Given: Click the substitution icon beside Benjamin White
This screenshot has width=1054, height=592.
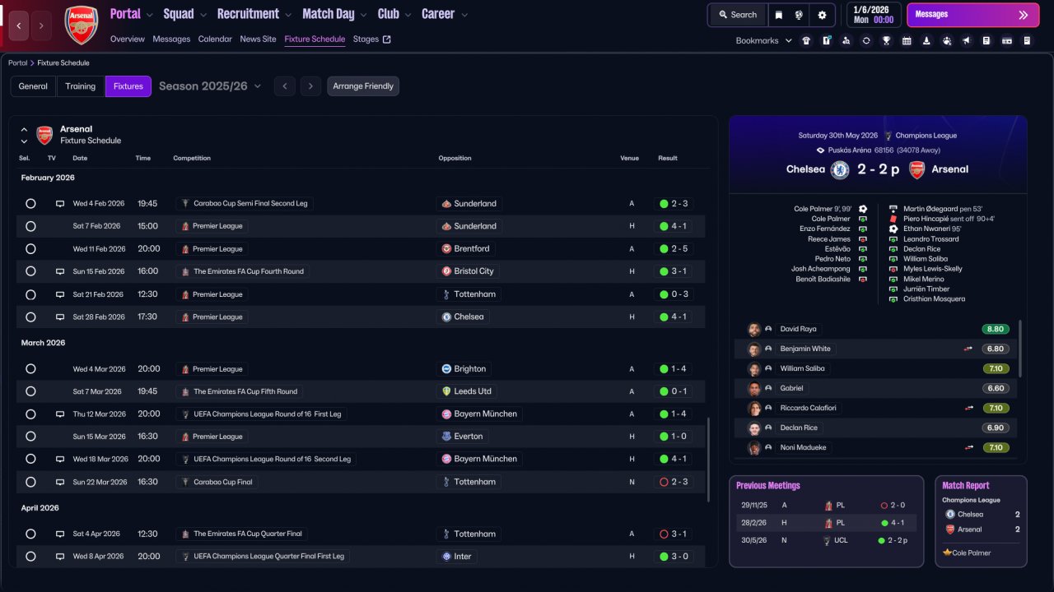Looking at the screenshot, I should point(968,349).
